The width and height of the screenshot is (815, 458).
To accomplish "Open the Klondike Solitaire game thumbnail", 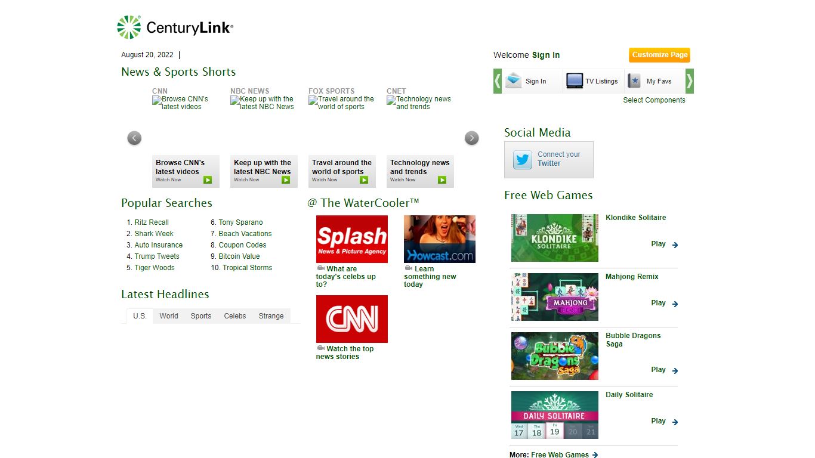I will coord(555,238).
